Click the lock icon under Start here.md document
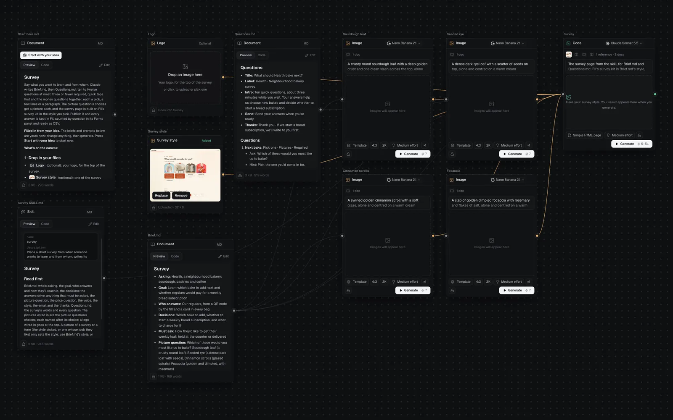The width and height of the screenshot is (673, 420). click(24, 185)
